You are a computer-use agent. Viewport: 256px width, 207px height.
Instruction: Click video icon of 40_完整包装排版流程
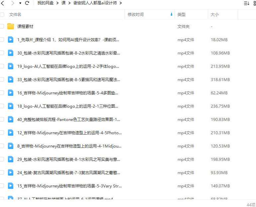coord(11,119)
